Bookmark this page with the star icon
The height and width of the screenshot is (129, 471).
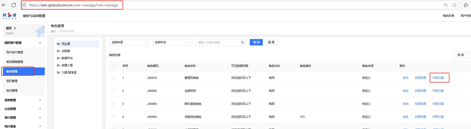coord(454,5)
